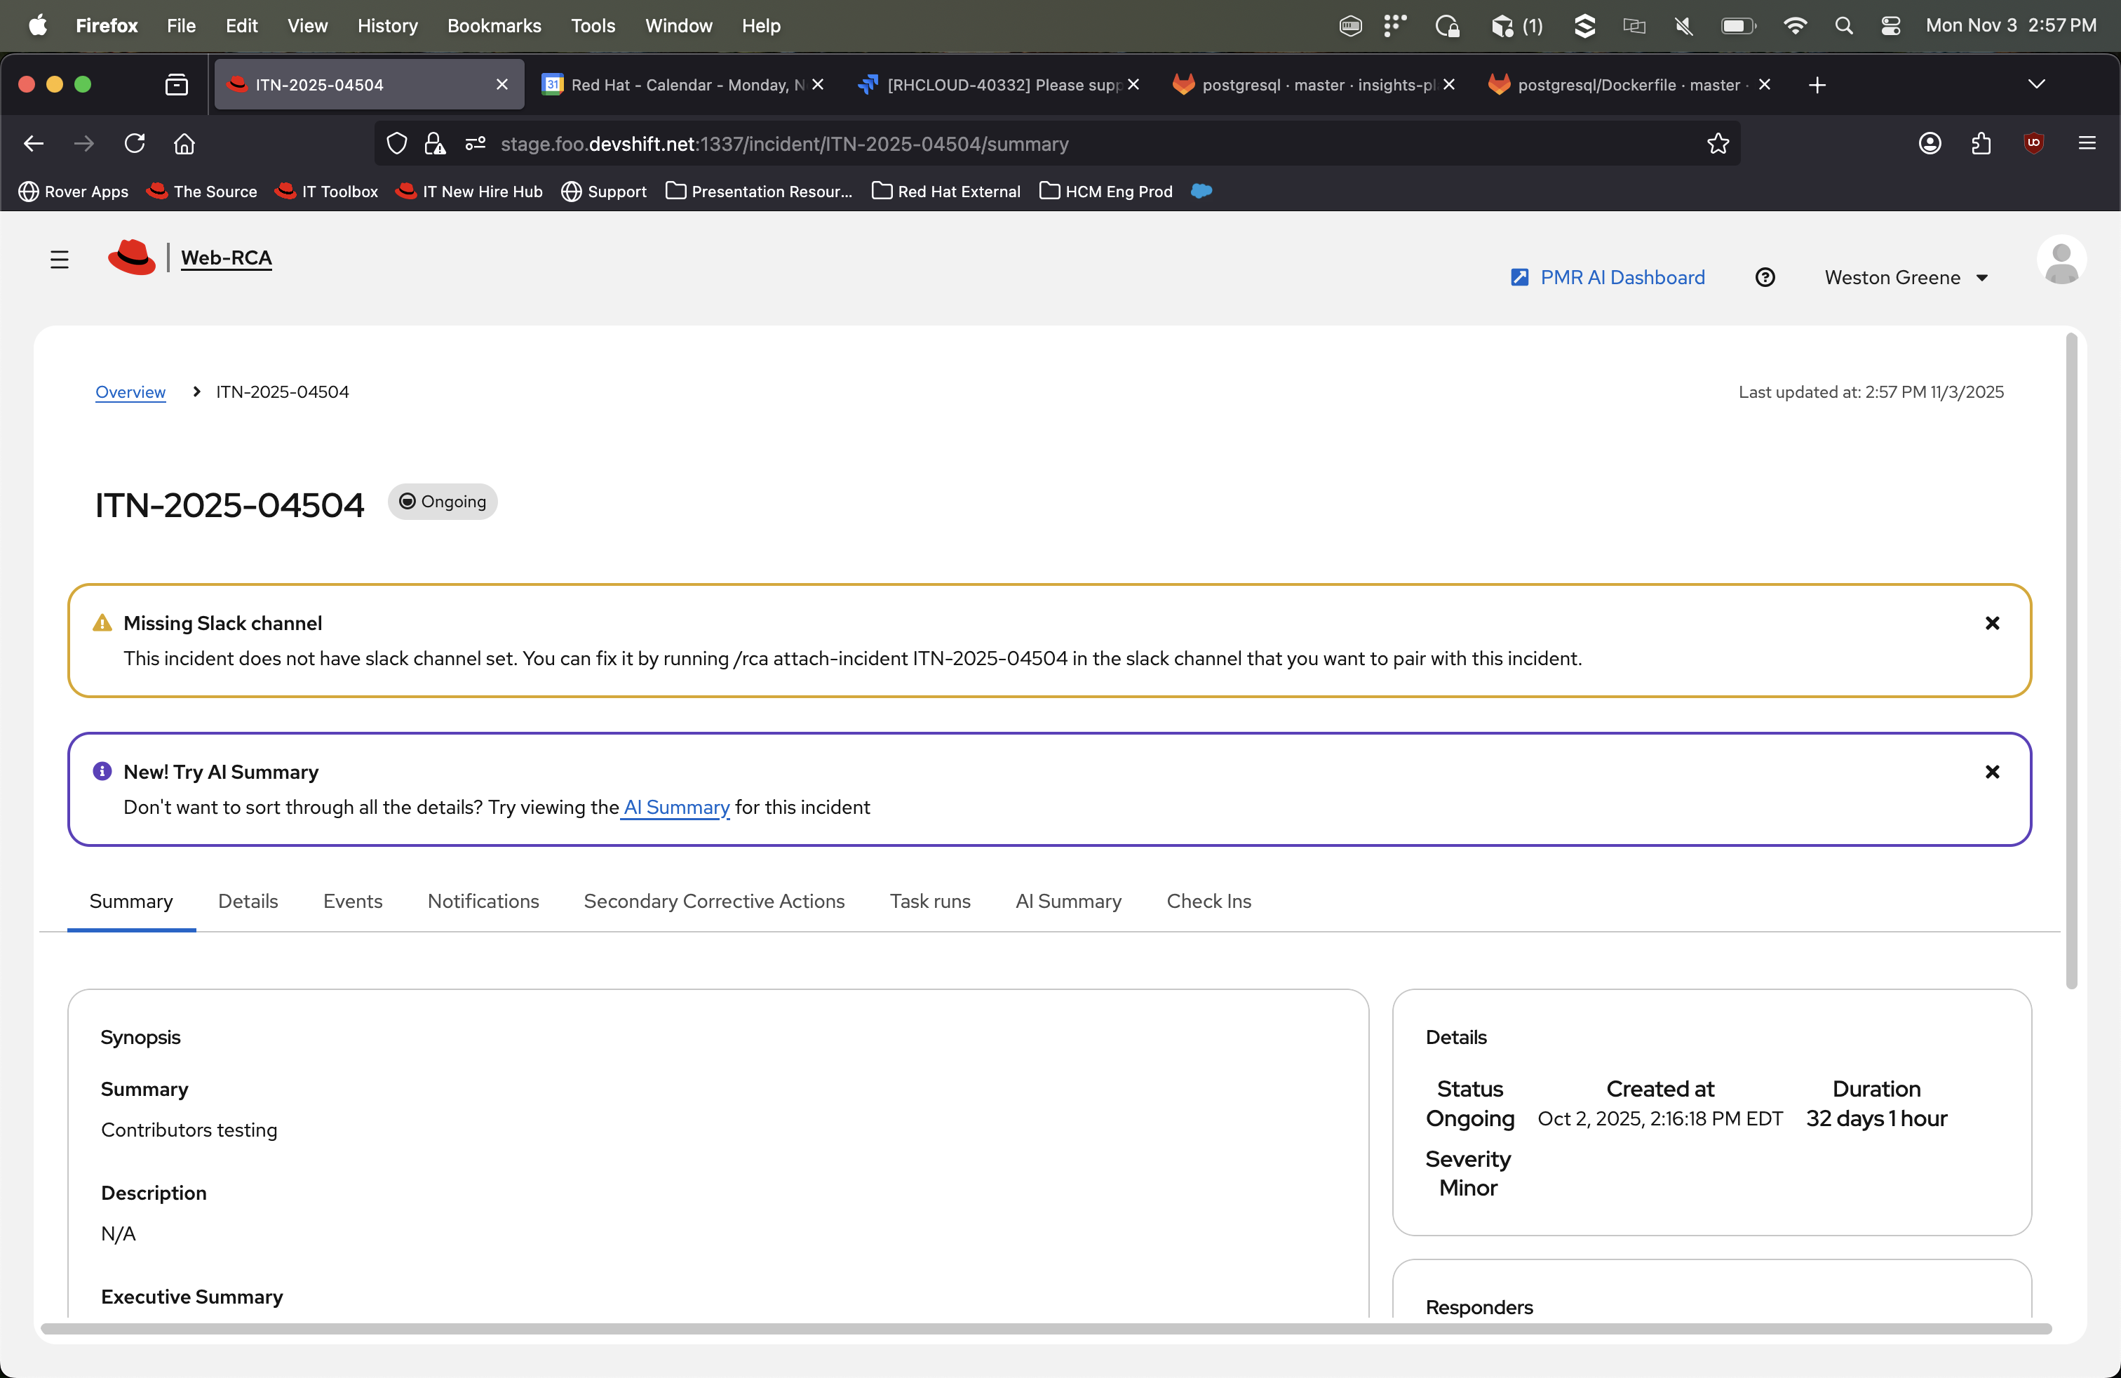Viewport: 2121px width, 1378px height.
Task: Open the hamburger navigation menu
Action: 59,260
